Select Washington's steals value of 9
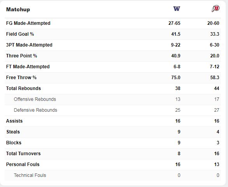 click(x=179, y=132)
